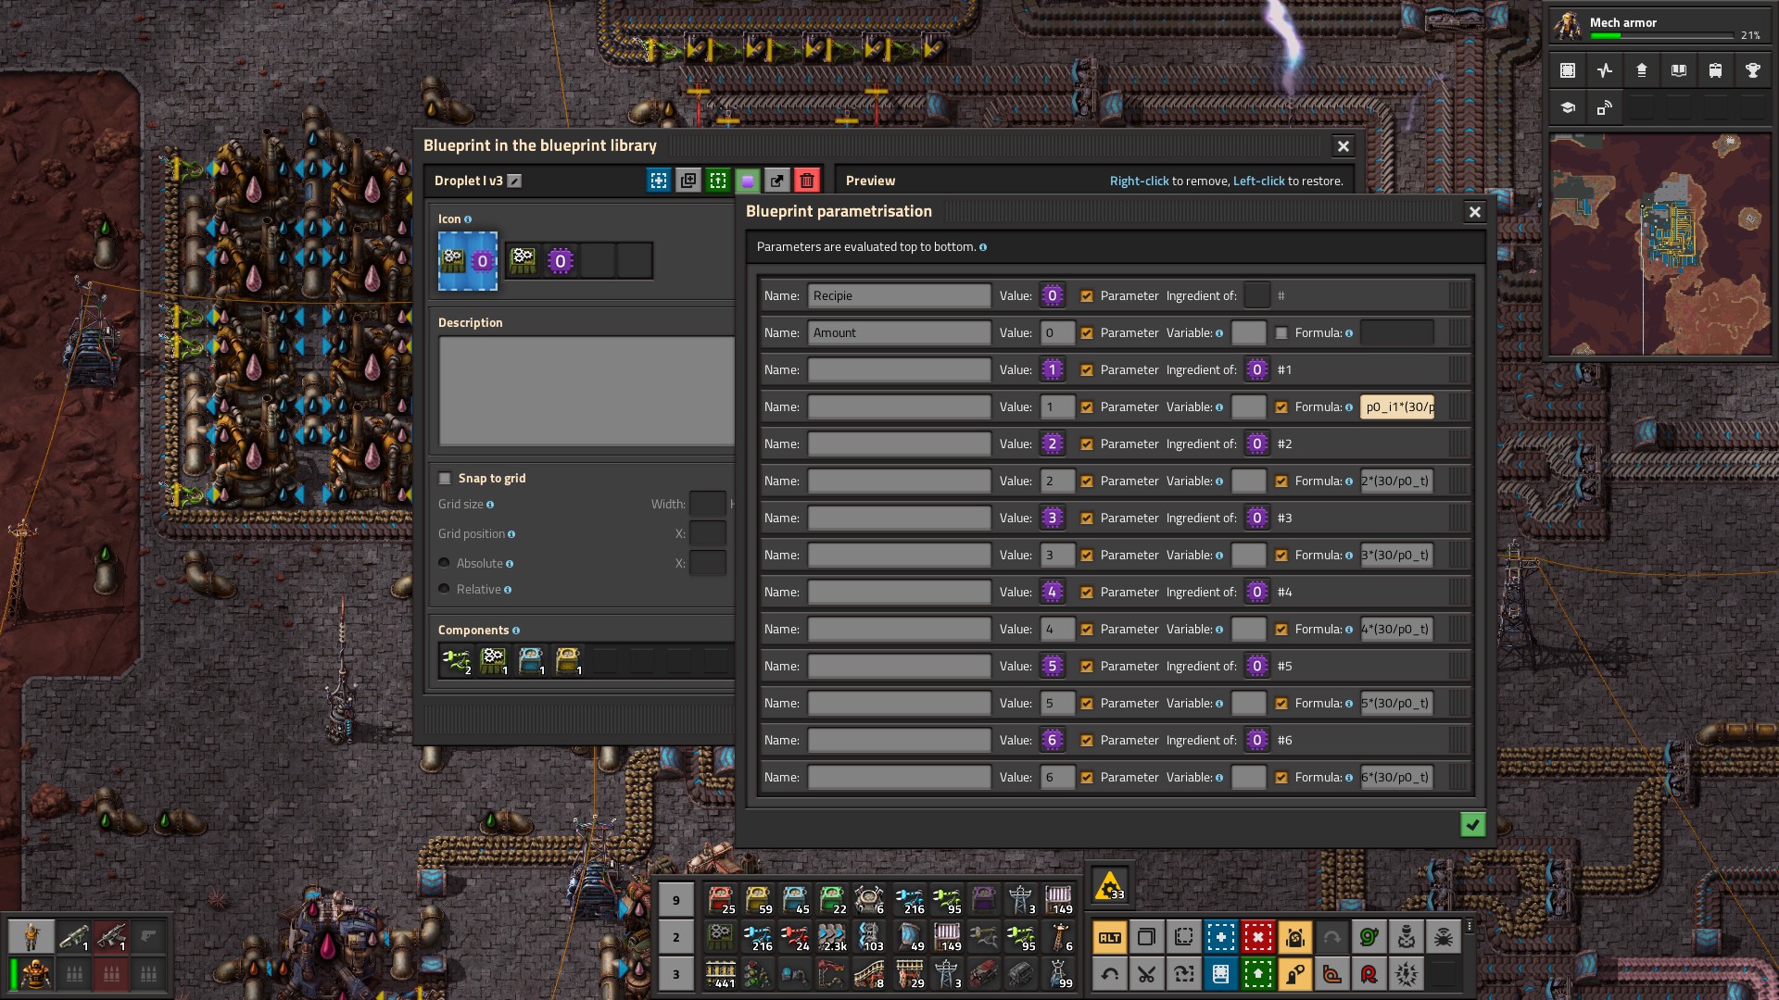Click the minimap thumbnail

click(x=1659, y=245)
